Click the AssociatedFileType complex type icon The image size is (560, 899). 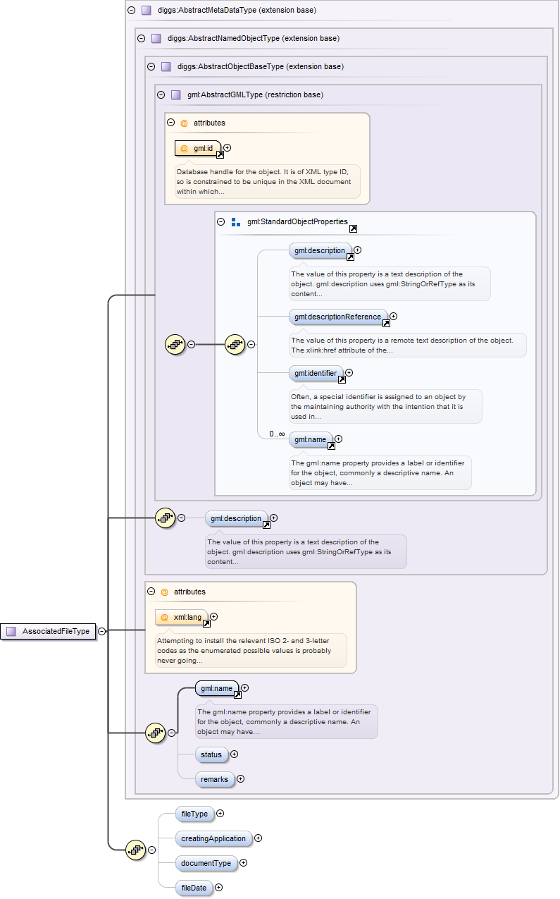(x=11, y=631)
